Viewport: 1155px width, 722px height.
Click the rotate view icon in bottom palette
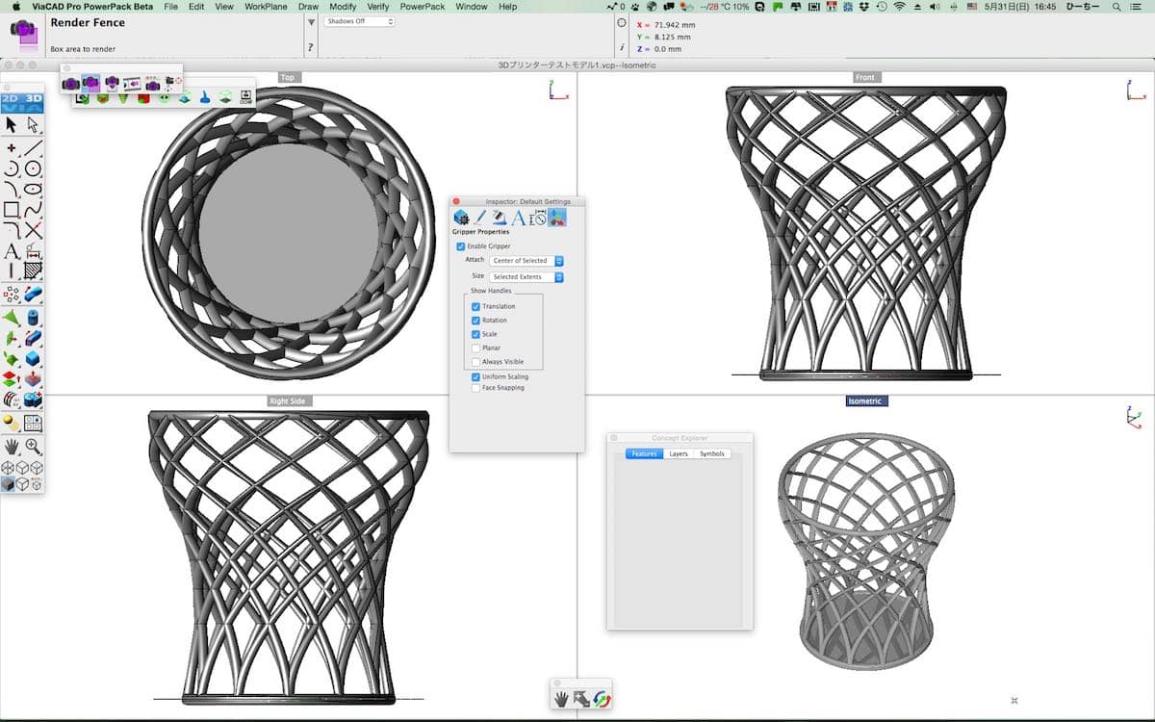(603, 699)
